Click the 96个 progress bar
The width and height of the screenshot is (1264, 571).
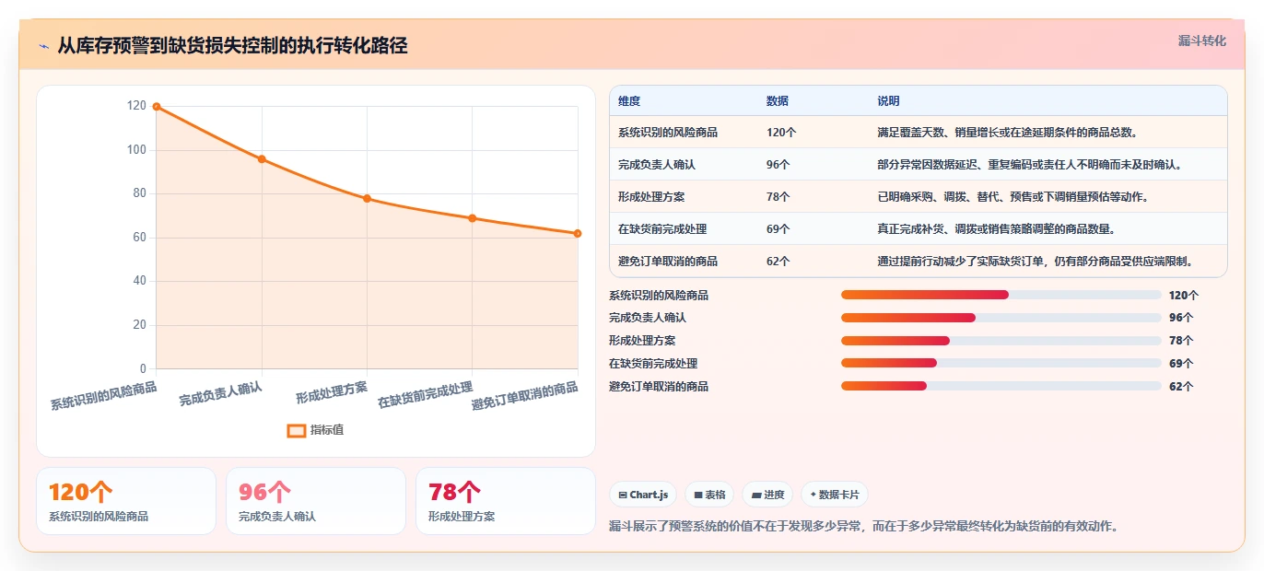coord(1001,318)
